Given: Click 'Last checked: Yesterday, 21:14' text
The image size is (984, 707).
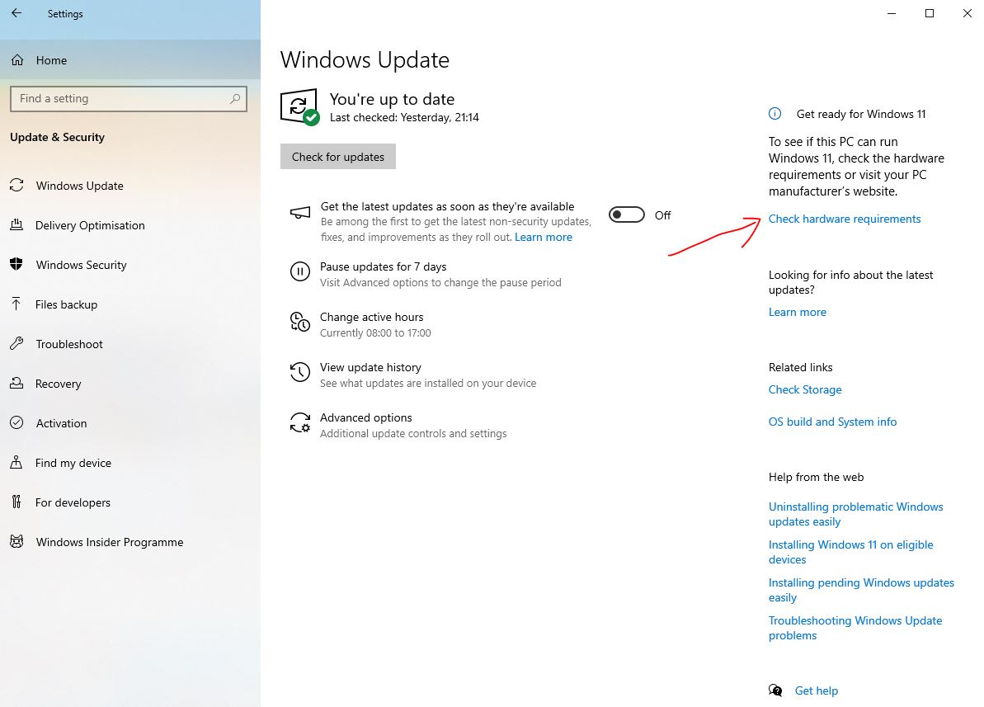Looking at the screenshot, I should click(404, 117).
